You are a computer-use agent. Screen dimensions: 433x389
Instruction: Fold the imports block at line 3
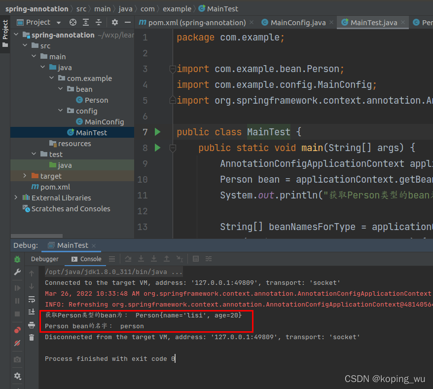click(x=173, y=69)
